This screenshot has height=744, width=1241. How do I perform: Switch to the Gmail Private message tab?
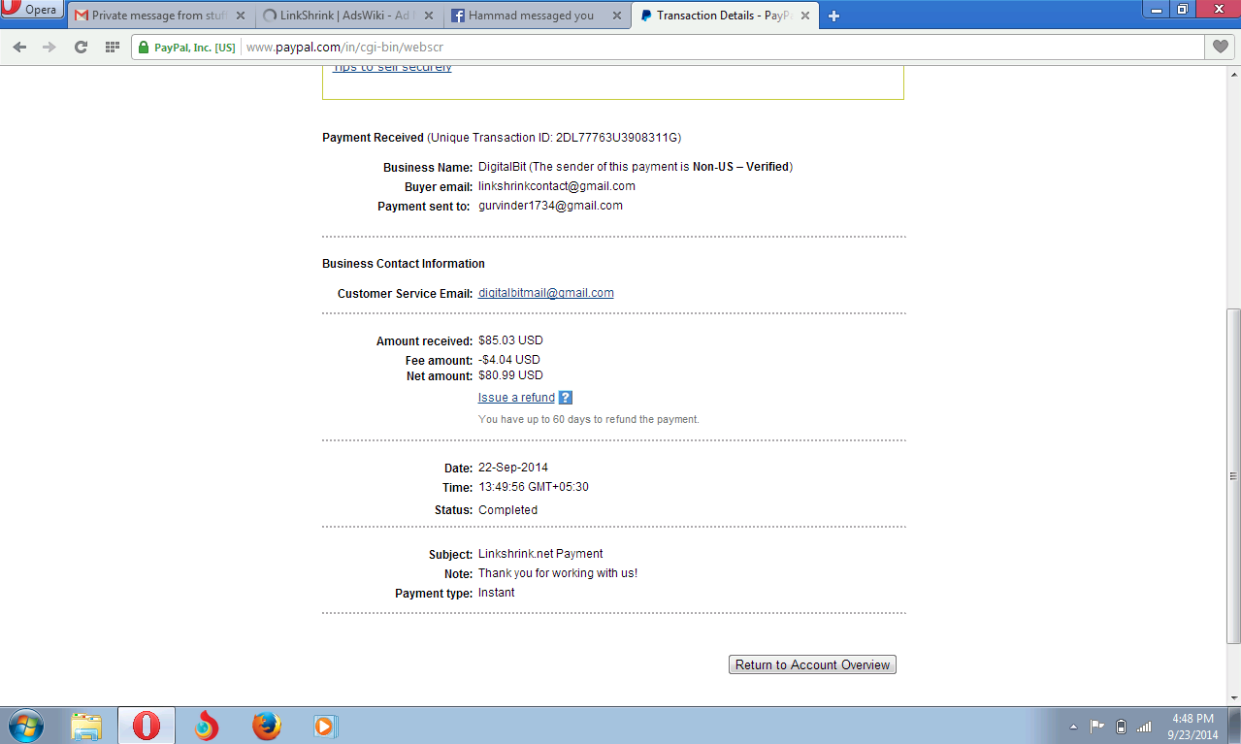click(x=160, y=16)
